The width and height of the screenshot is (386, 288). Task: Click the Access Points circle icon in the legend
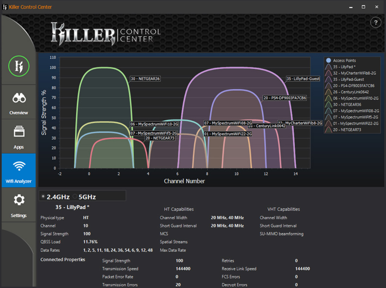tap(329, 60)
